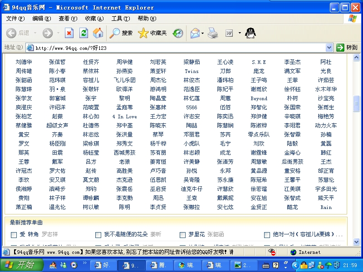
Task: Click the address bar URL field
Action: [181, 48]
